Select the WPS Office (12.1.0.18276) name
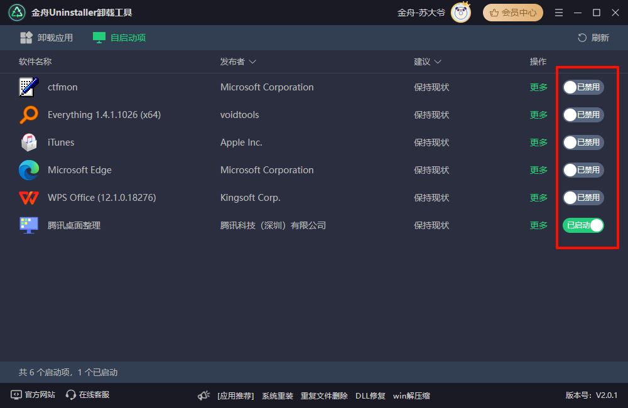The image size is (628, 408). point(102,197)
